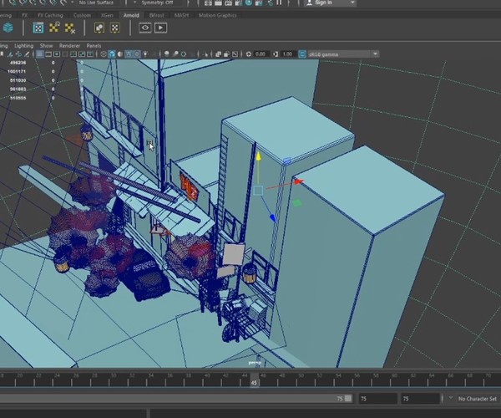The height and width of the screenshot is (418, 501).
Task: Toggle textured display in viewport
Action: 137,54
